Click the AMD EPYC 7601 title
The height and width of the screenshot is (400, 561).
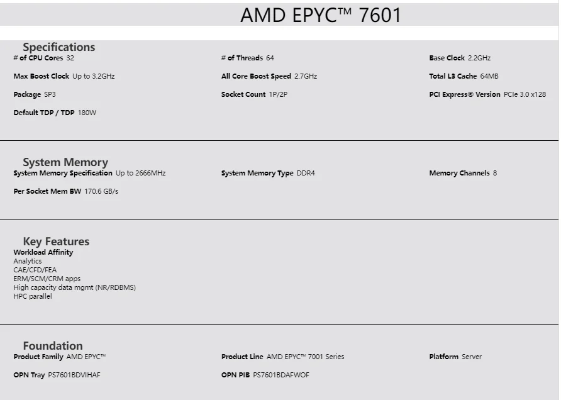320,15
